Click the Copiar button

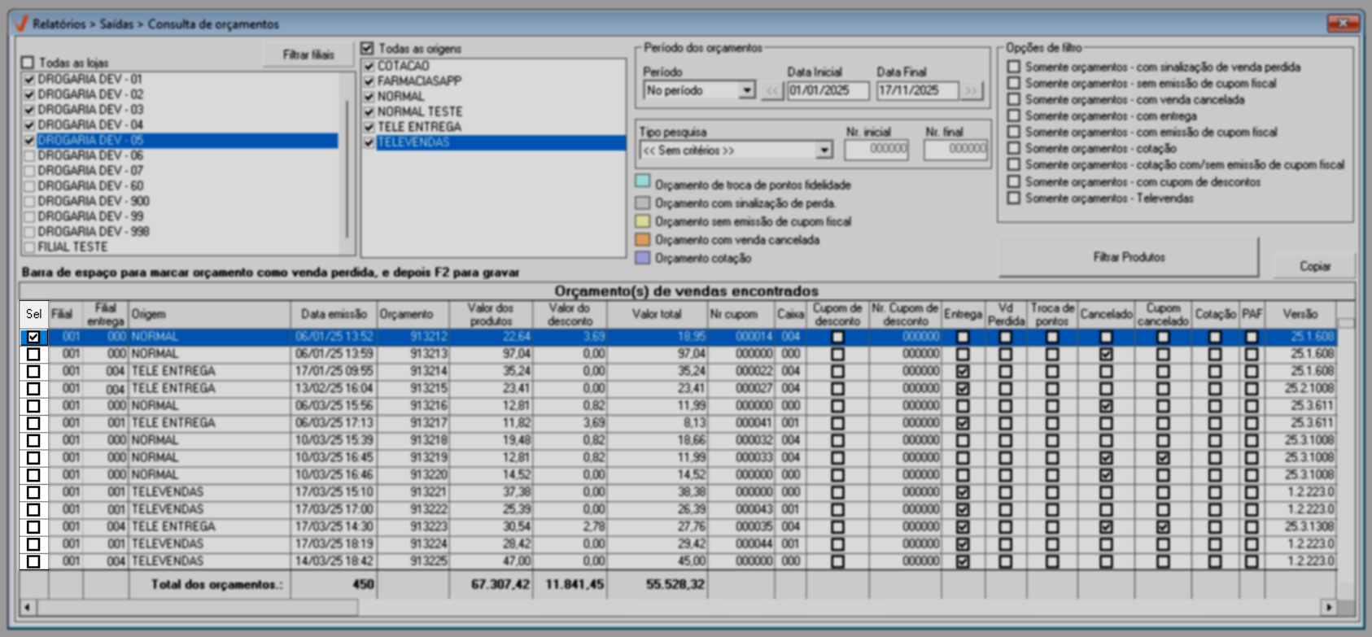point(1314,266)
